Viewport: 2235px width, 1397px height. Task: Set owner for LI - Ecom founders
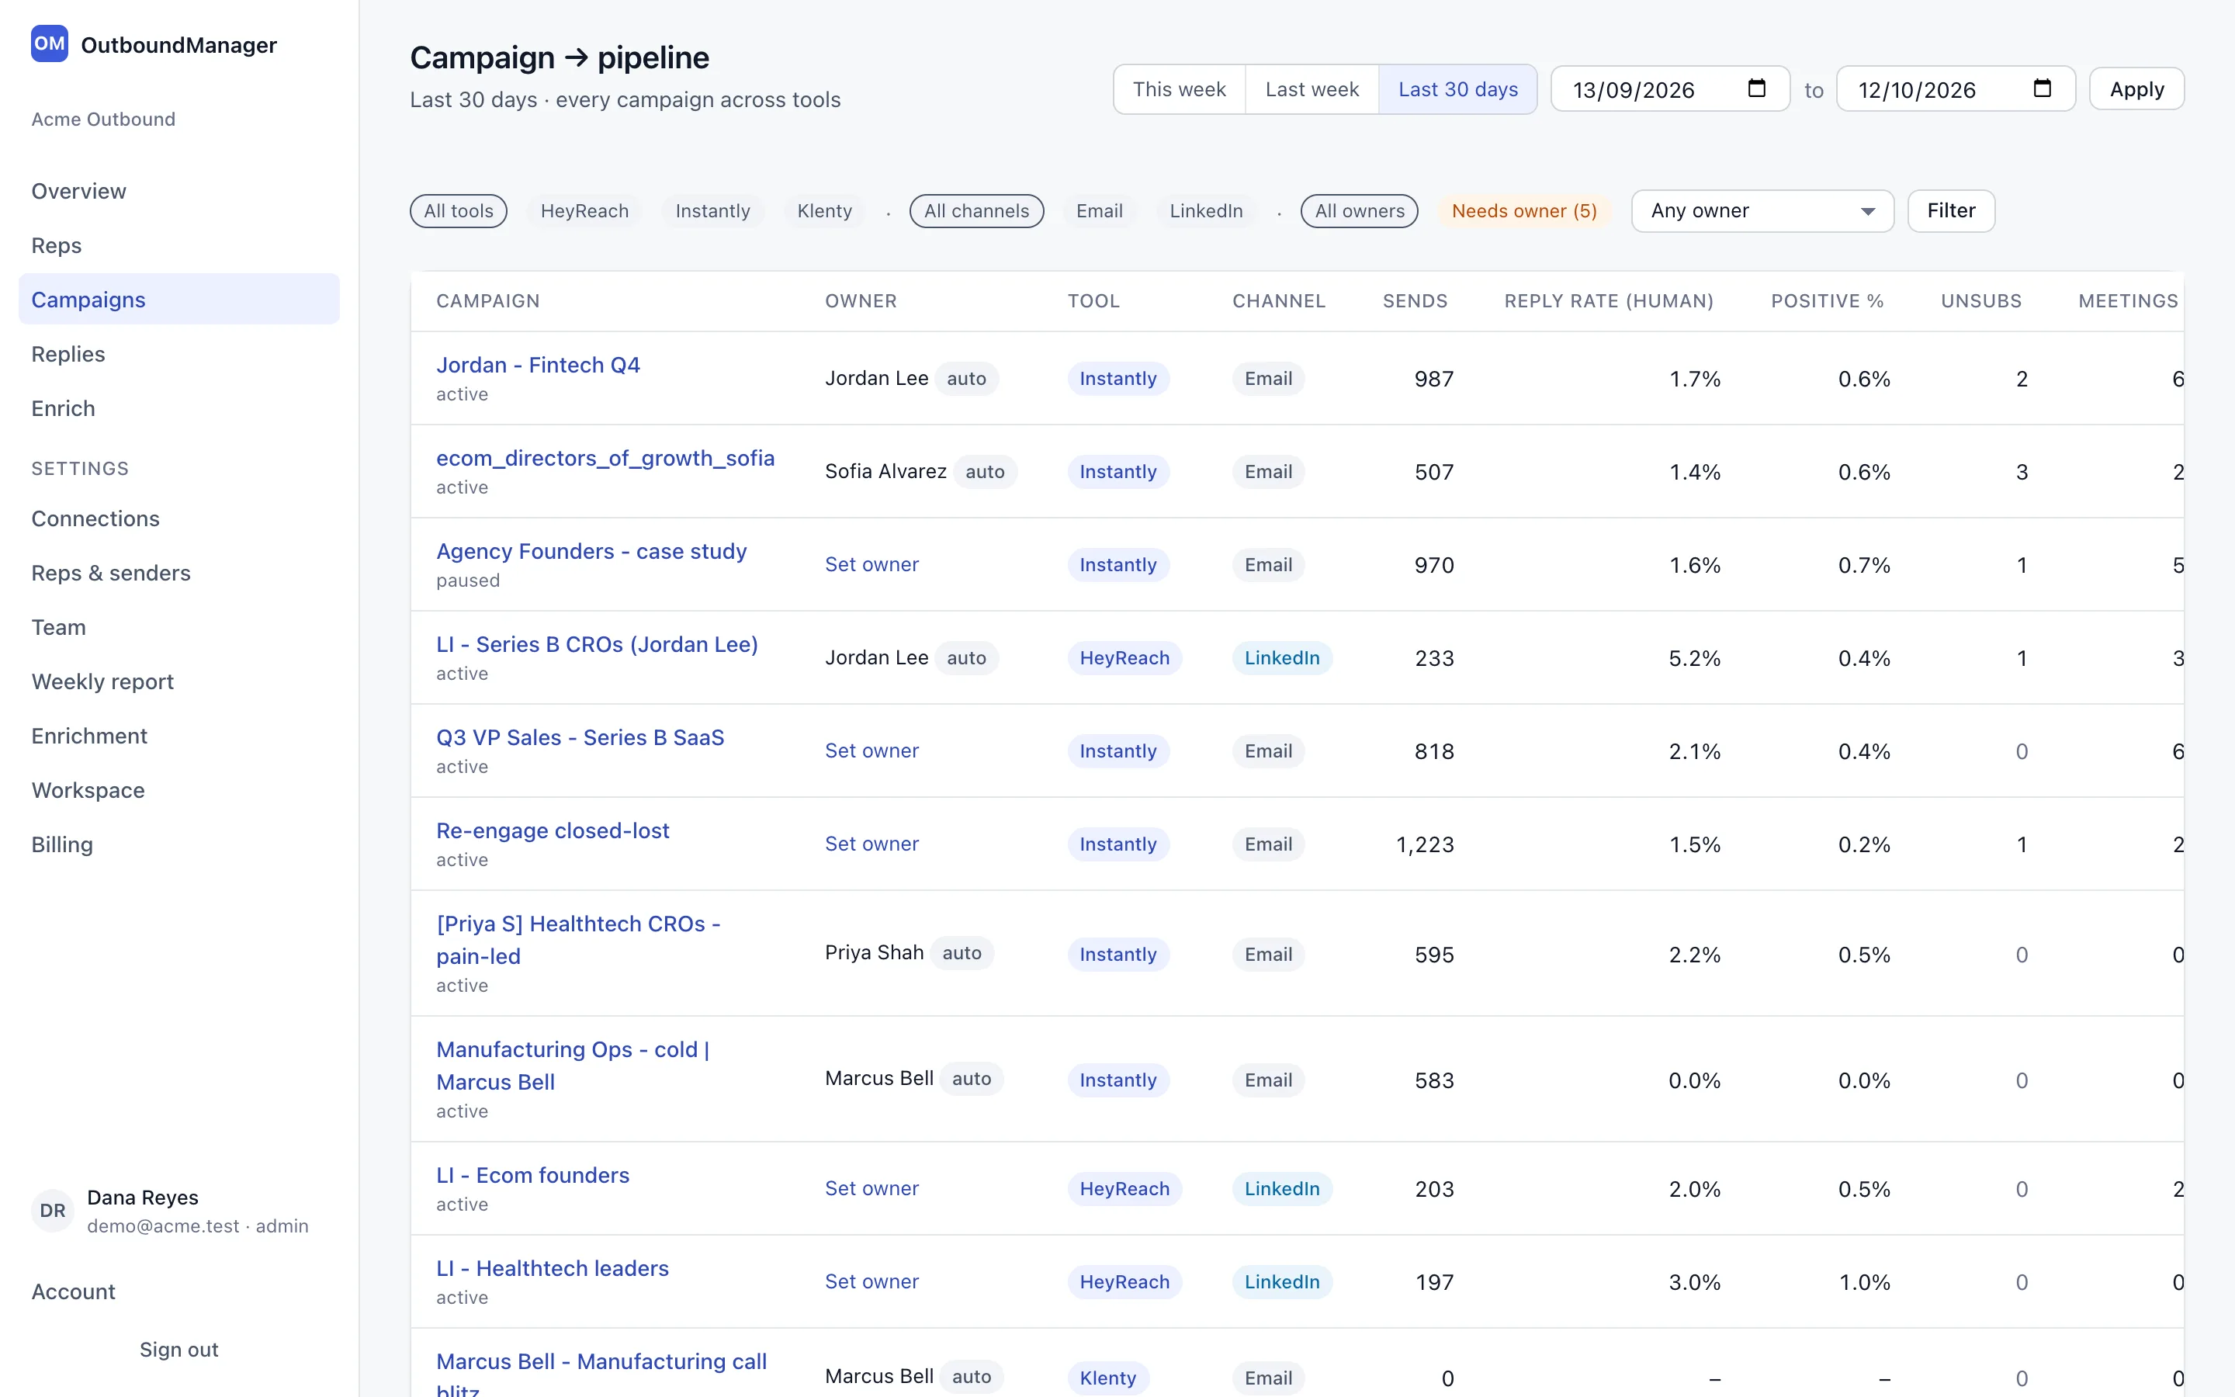click(x=871, y=1188)
